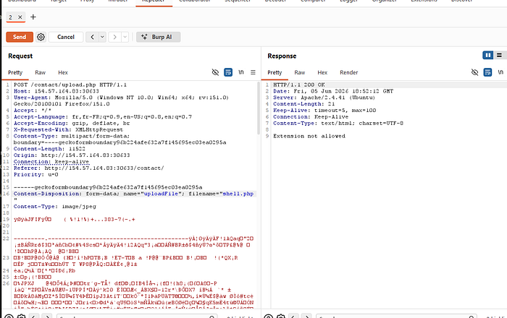Click the Request panel title

(x=20, y=56)
